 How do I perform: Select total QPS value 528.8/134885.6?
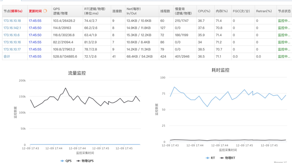click(65, 56)
